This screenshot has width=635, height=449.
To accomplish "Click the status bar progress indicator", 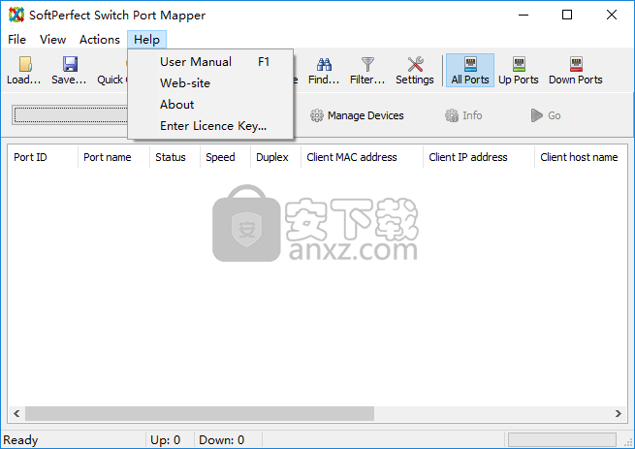I will click(x=562, y=440).
